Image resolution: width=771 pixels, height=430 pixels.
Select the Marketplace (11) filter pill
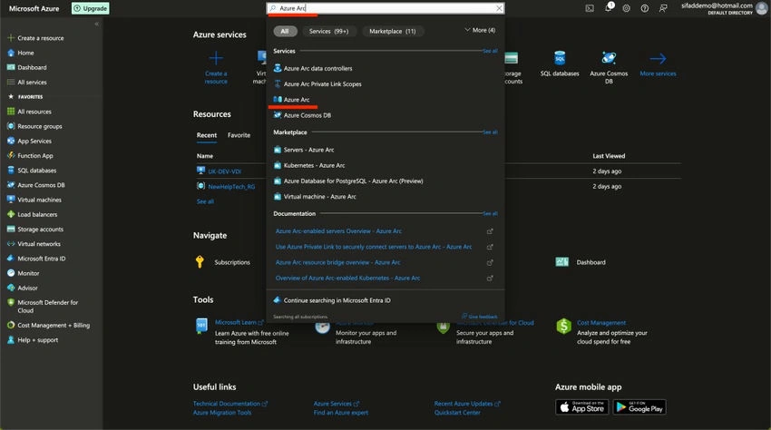coord(393,31)
